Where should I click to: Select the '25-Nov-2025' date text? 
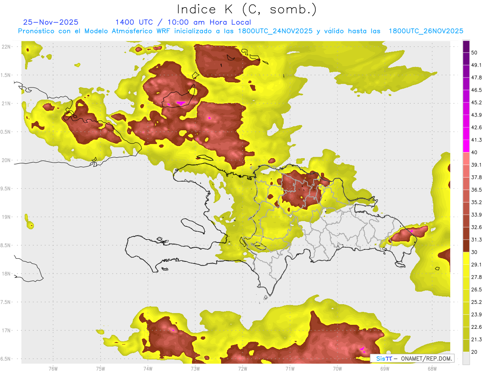click(51, 22)
